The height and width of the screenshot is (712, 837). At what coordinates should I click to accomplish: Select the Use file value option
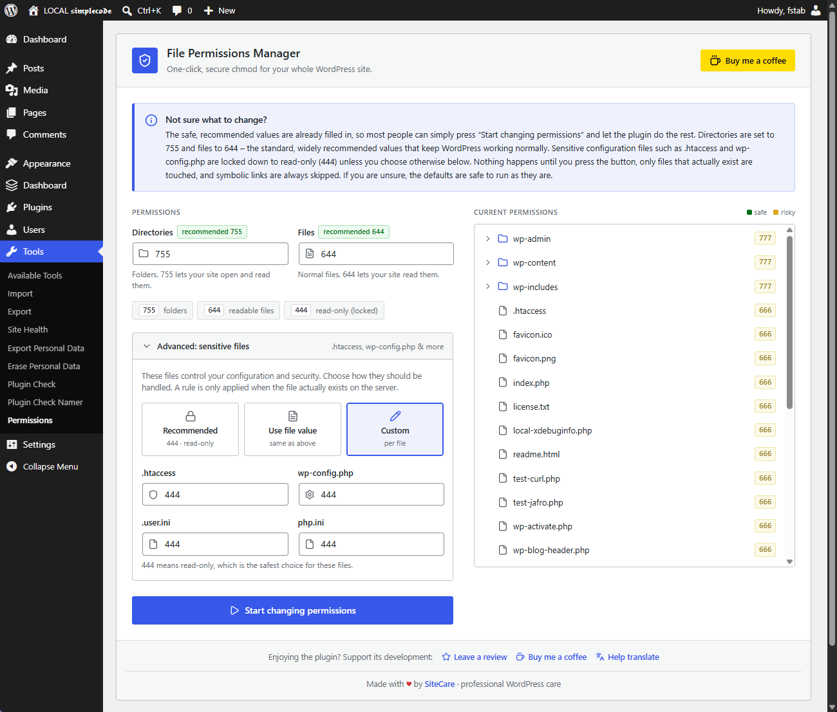pos(292,429)
